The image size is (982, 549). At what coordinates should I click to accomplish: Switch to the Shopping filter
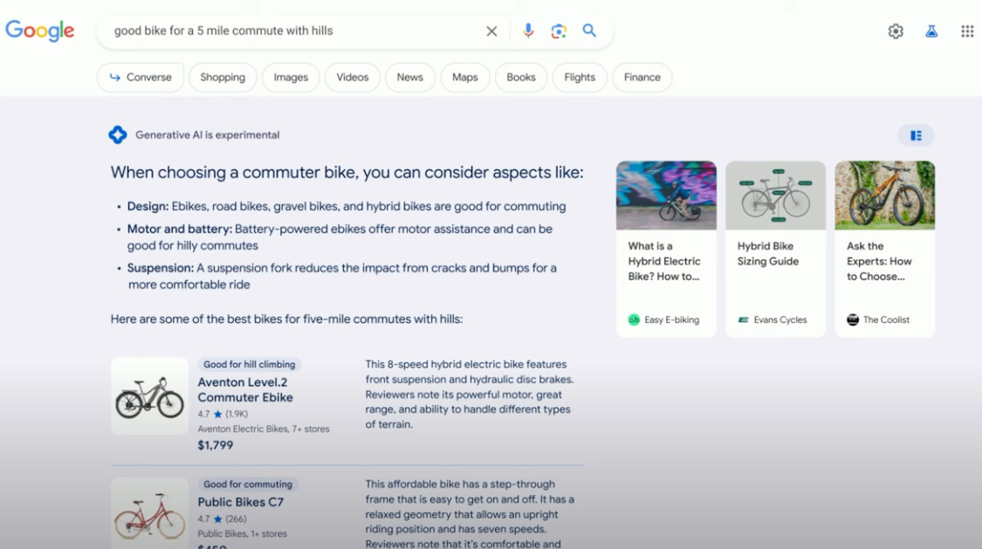(223, 77)
